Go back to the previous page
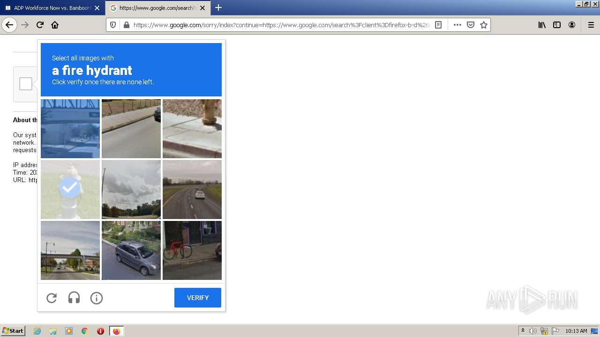The image size is (600, 337). 9,25
